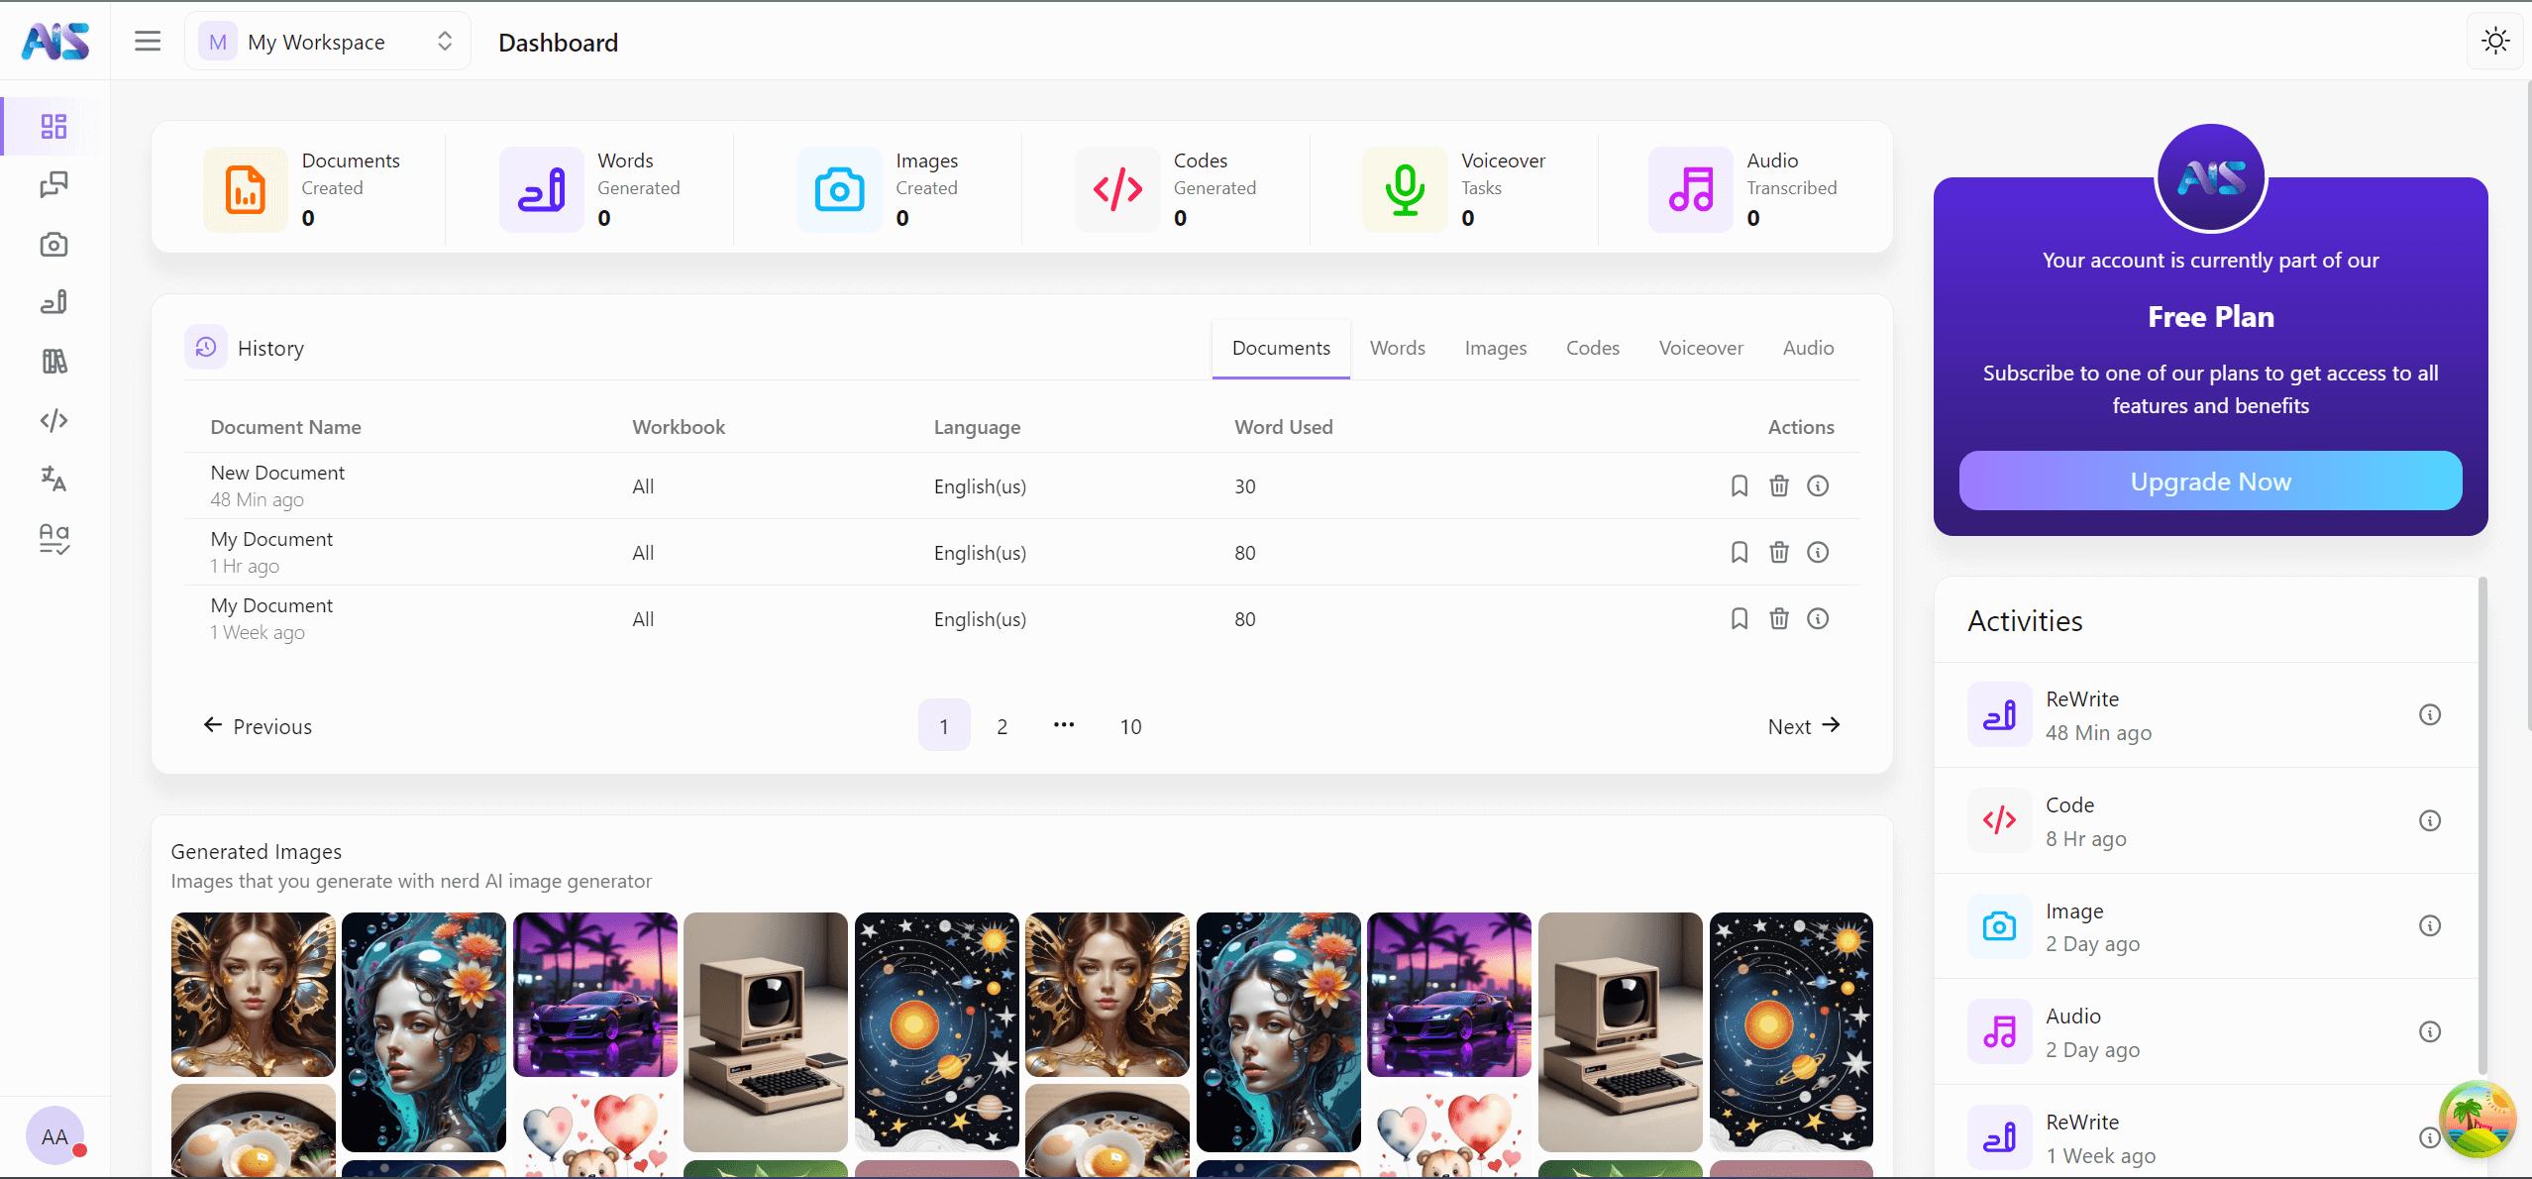Screen dimensions: 2532x1179
Task: Click the Upgrade Now button
Action: 2210,482
